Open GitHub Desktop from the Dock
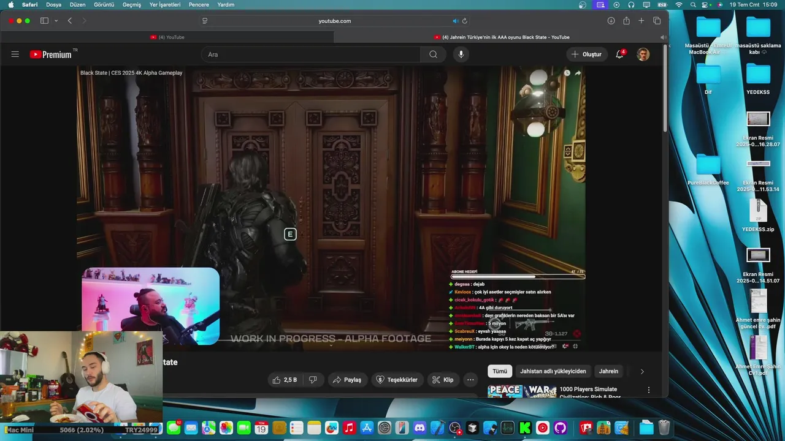 (561, 428)
